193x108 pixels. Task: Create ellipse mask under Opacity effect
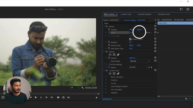tap(110, 55)
